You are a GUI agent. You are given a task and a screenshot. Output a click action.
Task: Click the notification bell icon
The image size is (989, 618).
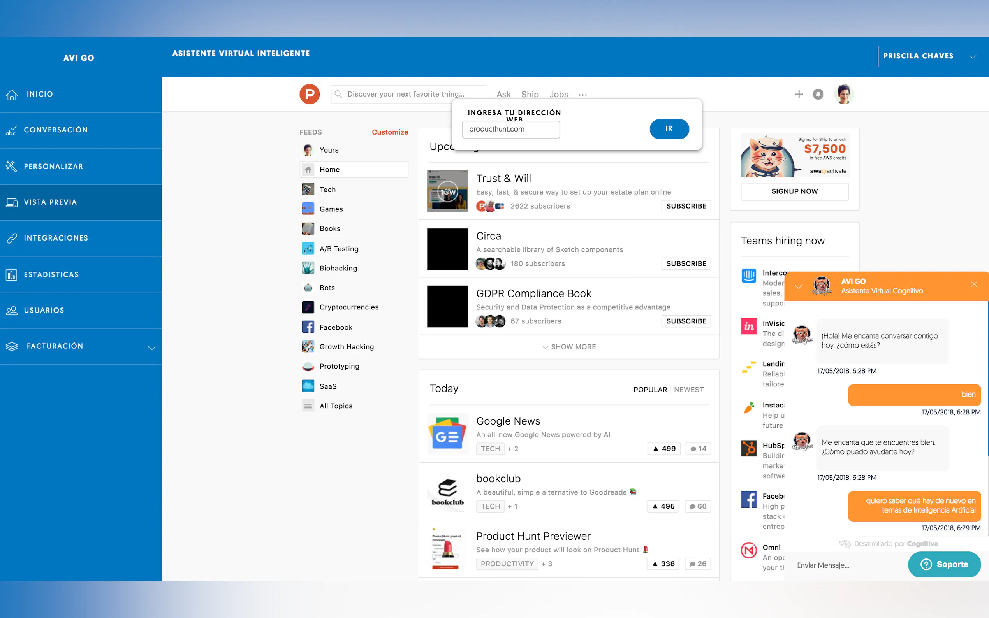(818, 95)
